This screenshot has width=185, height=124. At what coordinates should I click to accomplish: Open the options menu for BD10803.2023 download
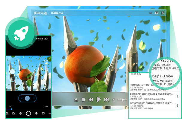point(177,105)
